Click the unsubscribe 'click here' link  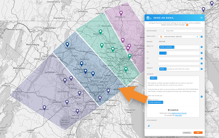(x=178, y=115)
